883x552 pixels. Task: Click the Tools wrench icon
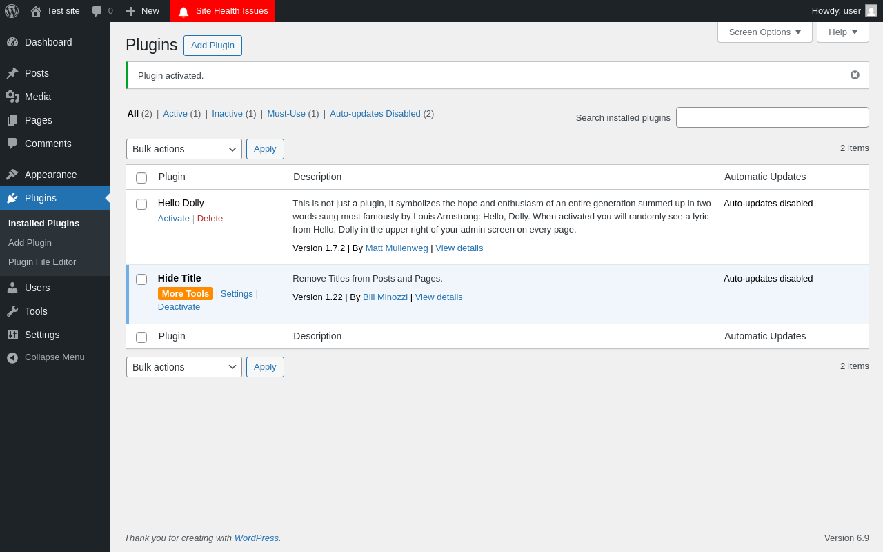(12, 311)
